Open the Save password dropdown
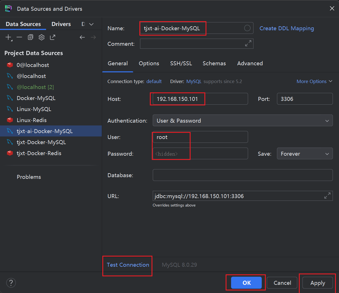The height and width of the screenshot is (293, 339). 305,153
